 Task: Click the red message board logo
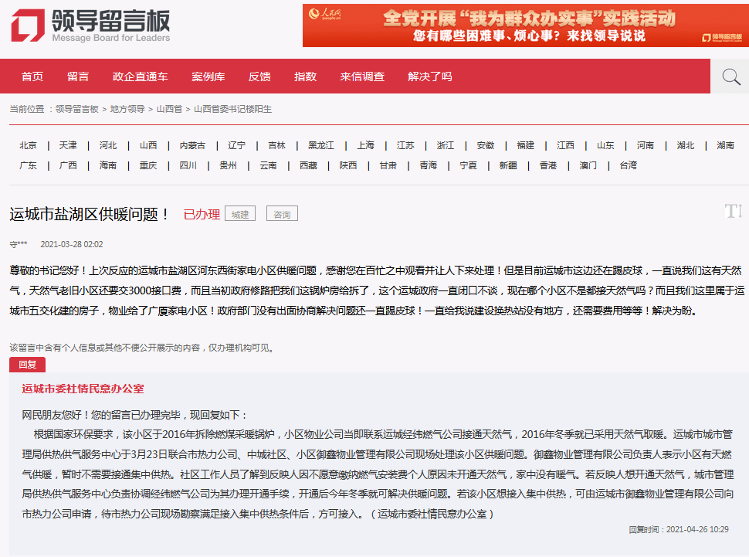(x=90, y=25)
